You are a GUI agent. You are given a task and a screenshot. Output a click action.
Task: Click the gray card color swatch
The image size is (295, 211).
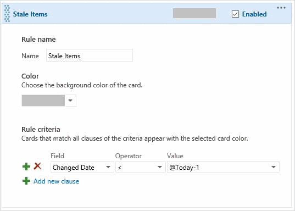(43, 101)
